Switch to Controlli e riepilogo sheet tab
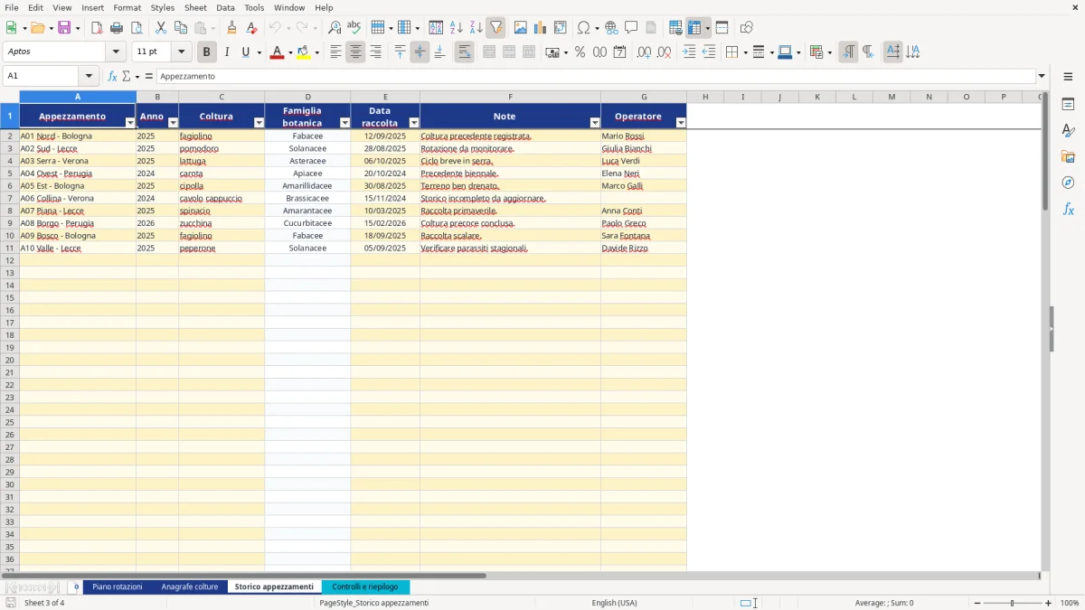Image resolution: width=1085 pixels, height=610 pixels. pos(365,587)
